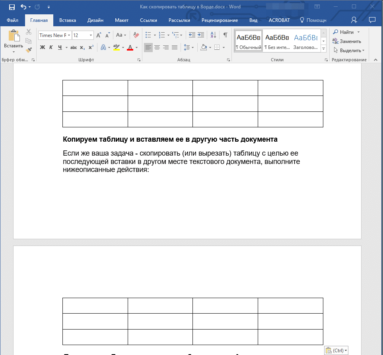Enable subscript formatting
This screenshot has width=383, height=355.
click(82, 47)
